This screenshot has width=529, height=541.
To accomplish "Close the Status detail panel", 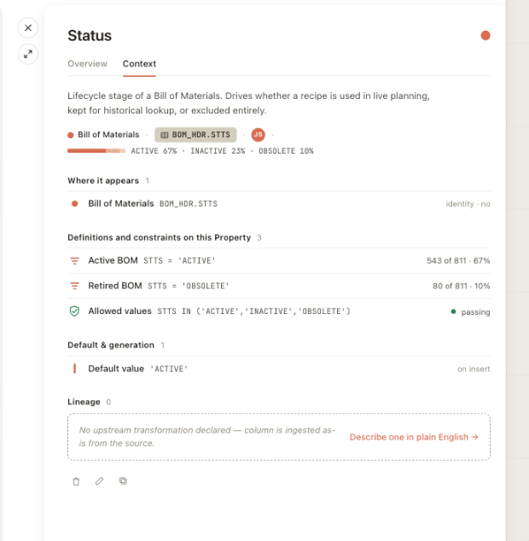I will (x=28, y=28).
